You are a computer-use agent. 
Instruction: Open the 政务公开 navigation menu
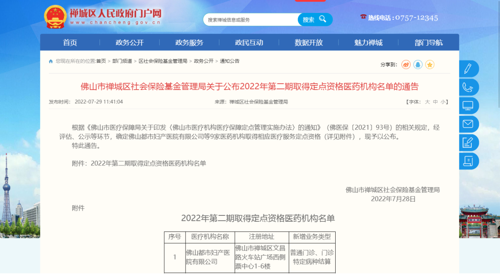click(x=130, y=43)
